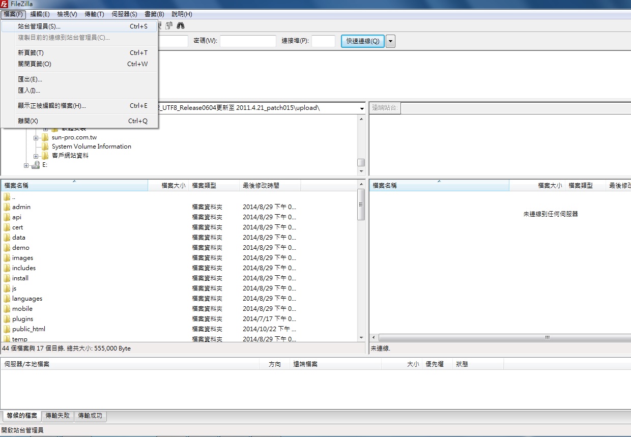631x437 pixels.
Task: Open the local path dropdown arrow
Action: coord(362,108)
